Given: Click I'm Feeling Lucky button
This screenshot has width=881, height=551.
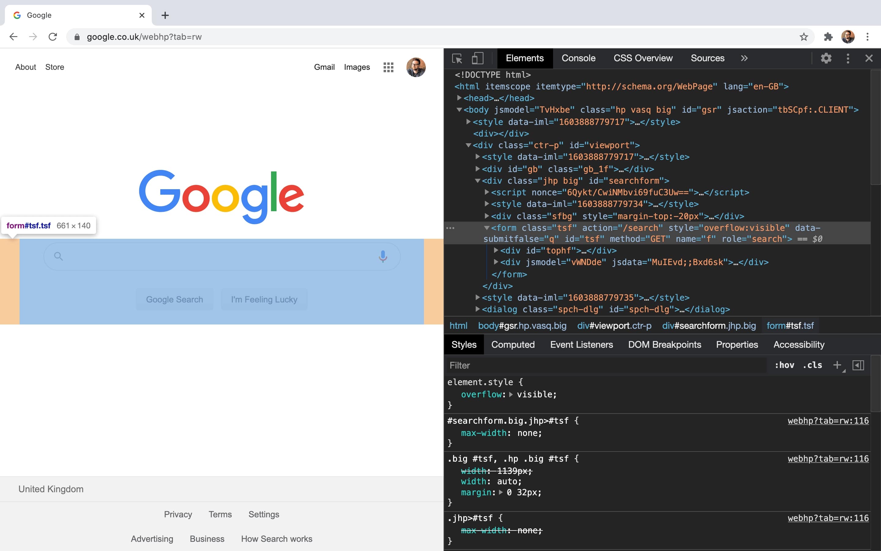Looking at the screenshot, I should (x=264, y=300).
